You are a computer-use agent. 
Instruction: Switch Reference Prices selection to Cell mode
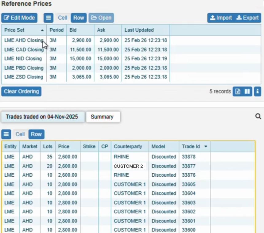[x=62, y=18]
